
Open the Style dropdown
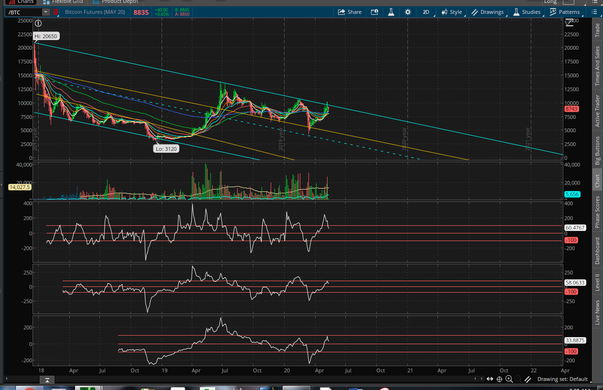[x=451, y=12]
